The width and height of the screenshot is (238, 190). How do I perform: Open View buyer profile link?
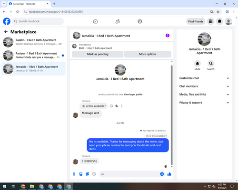click(133, 95)
